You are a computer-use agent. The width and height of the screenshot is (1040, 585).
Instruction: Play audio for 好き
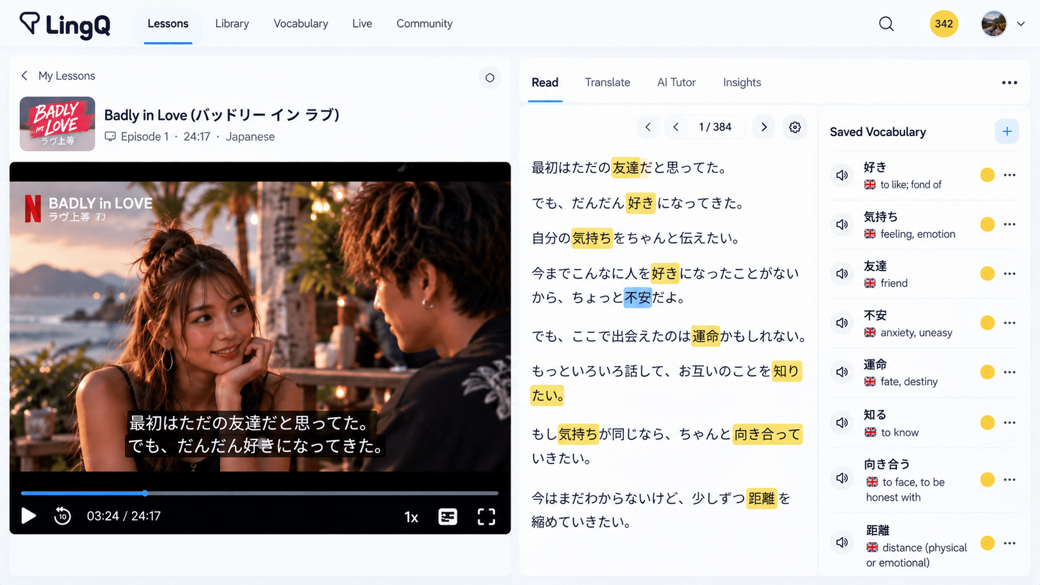842,175
